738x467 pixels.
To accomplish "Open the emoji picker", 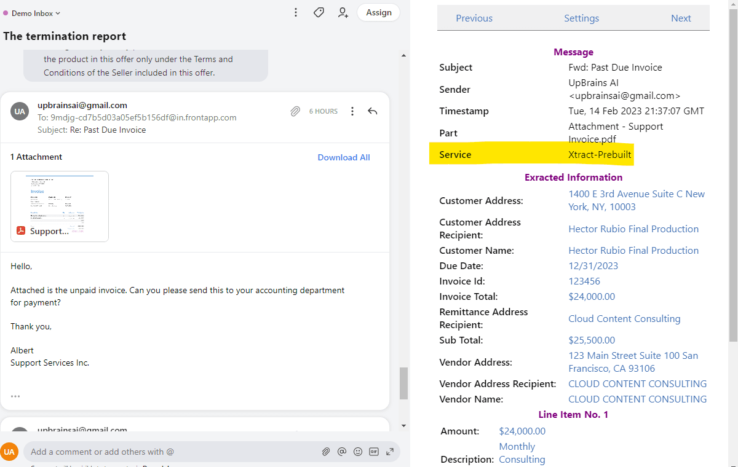I will (358, 452).
